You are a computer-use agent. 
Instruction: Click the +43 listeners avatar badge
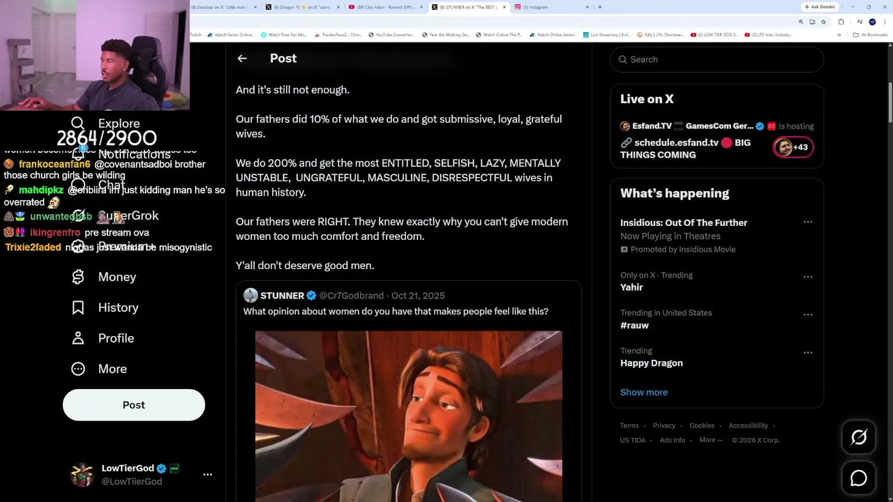click(x=793, y=147)
